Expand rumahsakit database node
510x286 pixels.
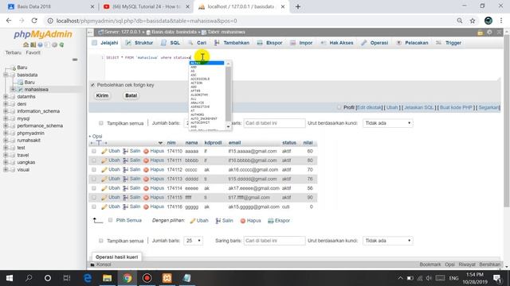tap(6, 141)
